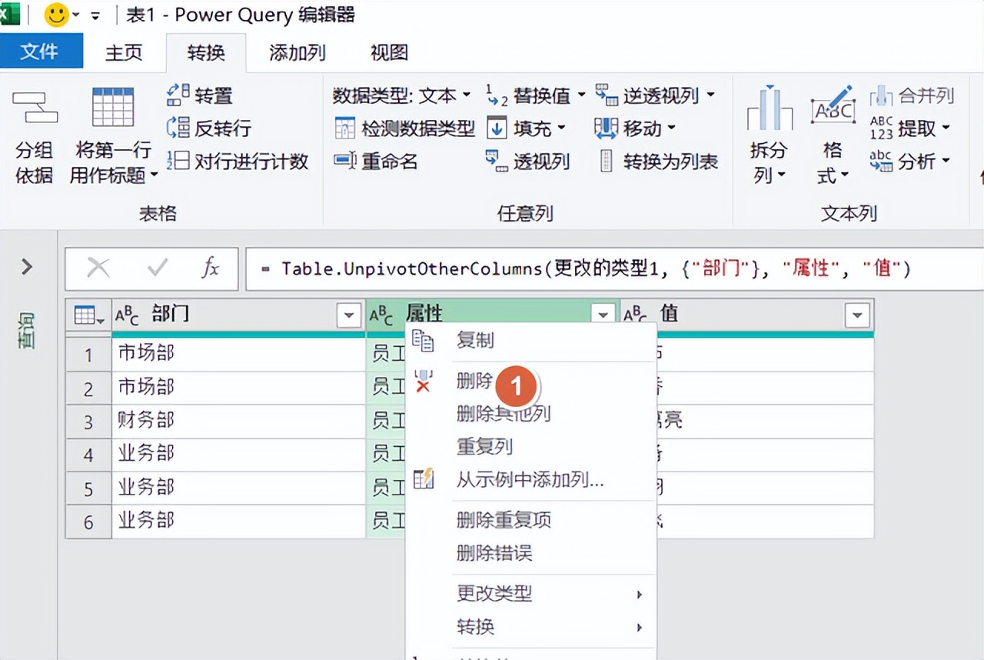Click the formula bar cancel X icon
Image resolution: width=984 pixels, height=660 pixels.
pos(98,268)
